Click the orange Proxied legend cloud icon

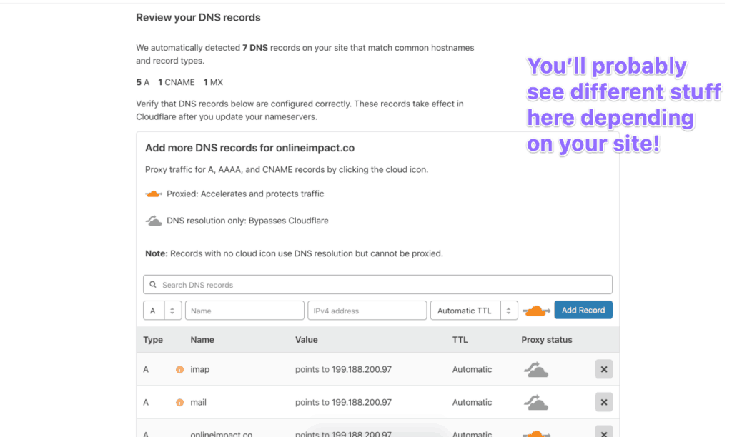[x=153, y=194]
